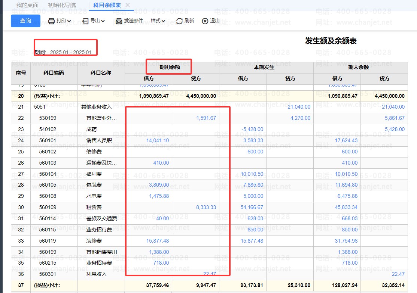The image size is (417, 293).
Task: Click the send mail envelope icon
Action: click(119, 21)
